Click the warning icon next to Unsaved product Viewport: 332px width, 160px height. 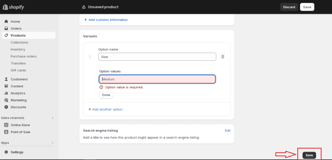click(x=84, y=7)
